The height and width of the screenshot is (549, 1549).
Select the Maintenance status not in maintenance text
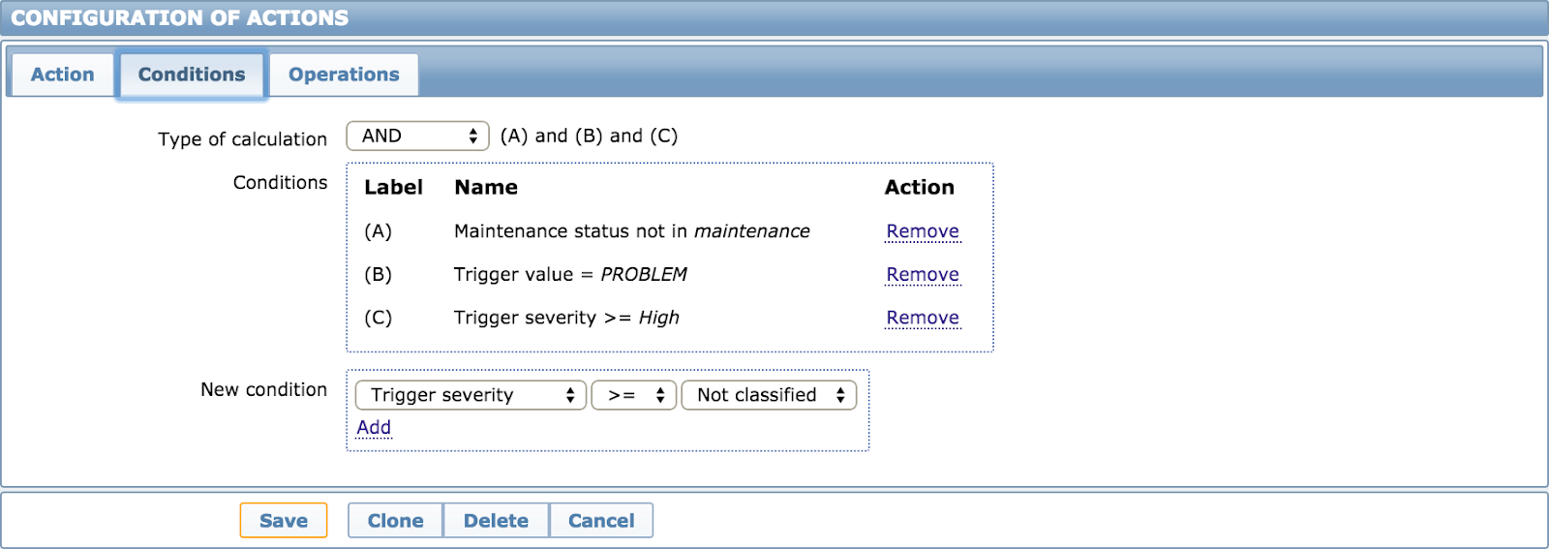(x=631, y=231)
